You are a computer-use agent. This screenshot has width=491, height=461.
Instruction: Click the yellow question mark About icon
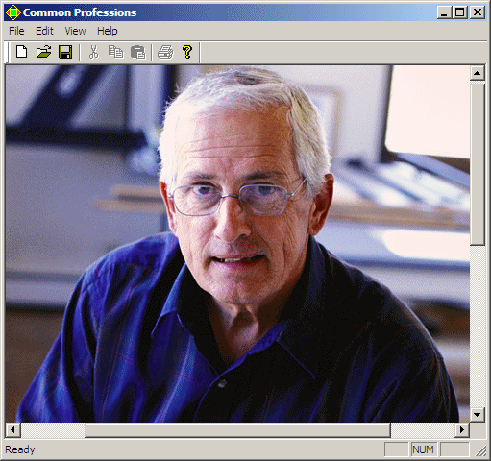[187, 52]
